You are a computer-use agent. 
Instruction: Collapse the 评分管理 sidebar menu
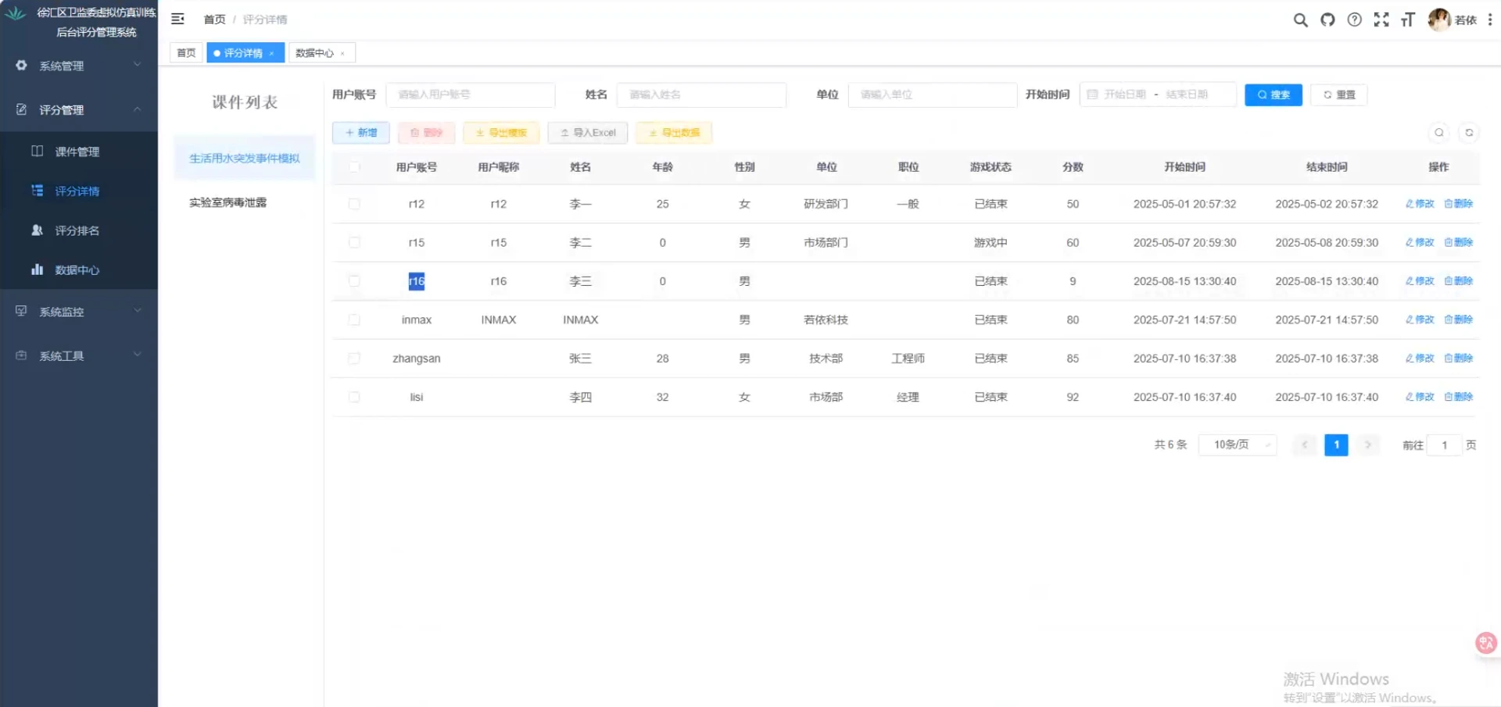(x=79, y=109)
